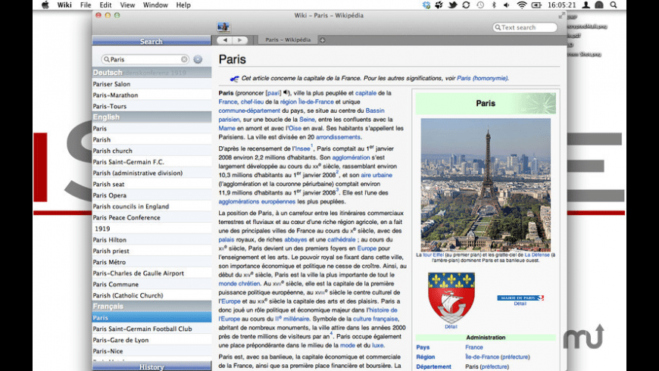Open the Window menu
The width and height of the screenshot is (659, 371).
[155, 5]
